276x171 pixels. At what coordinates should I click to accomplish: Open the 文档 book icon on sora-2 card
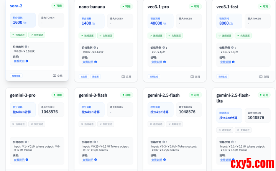54,76
